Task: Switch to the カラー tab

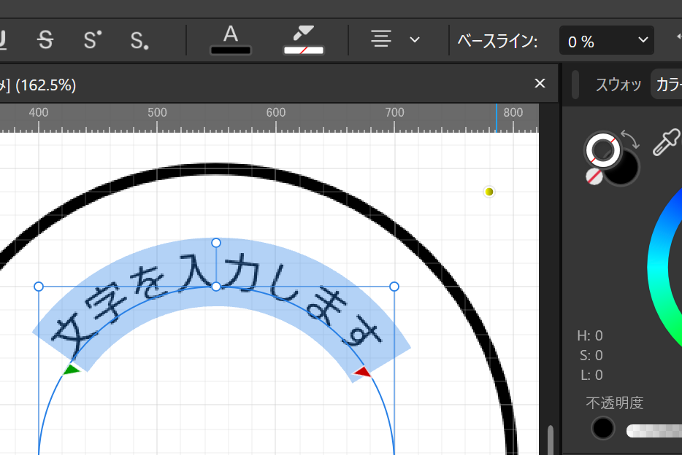Action: click(x=667, y=85)
